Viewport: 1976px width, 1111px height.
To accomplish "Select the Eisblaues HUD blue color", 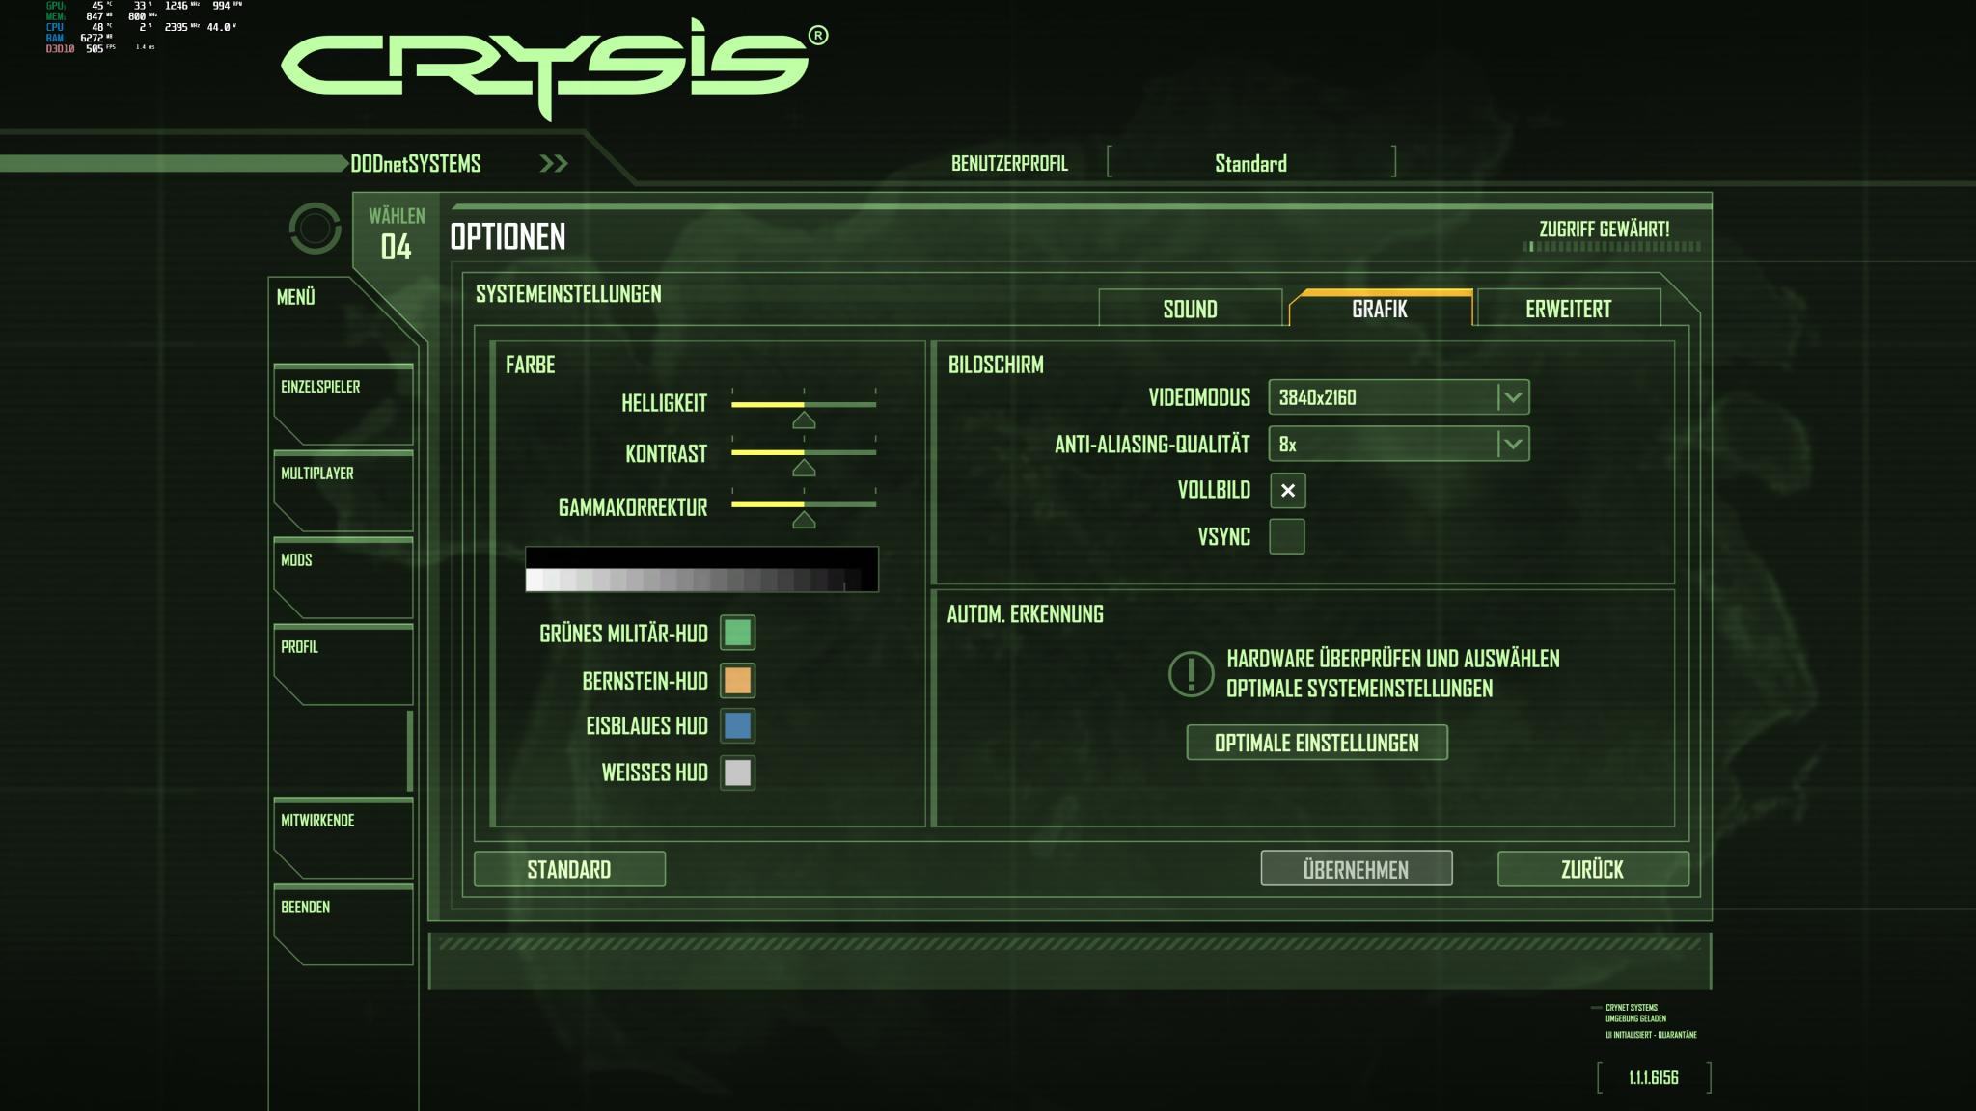I will click(738, 725).
